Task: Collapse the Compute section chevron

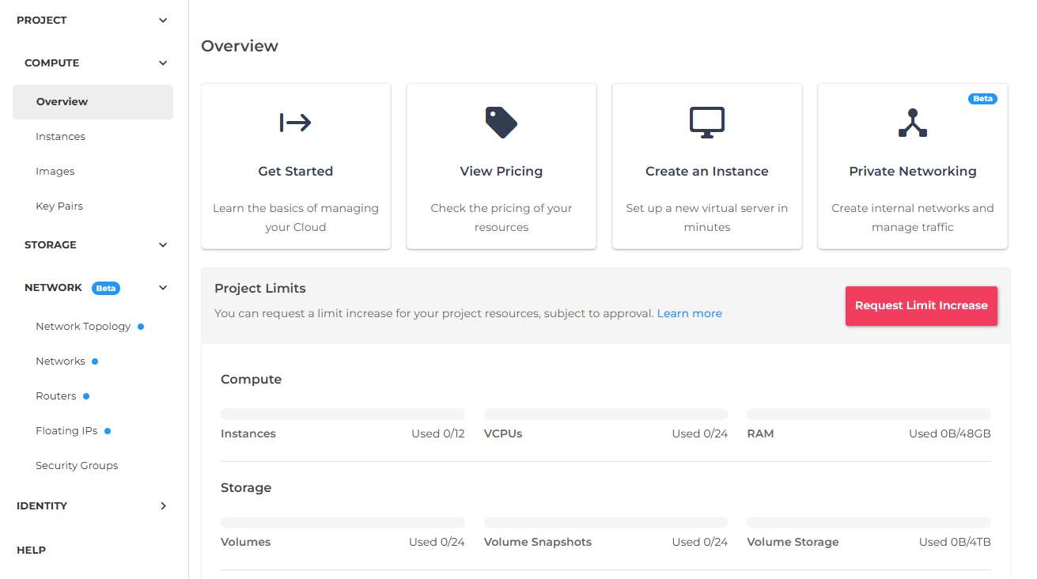Action: click(x=163, y=63)
